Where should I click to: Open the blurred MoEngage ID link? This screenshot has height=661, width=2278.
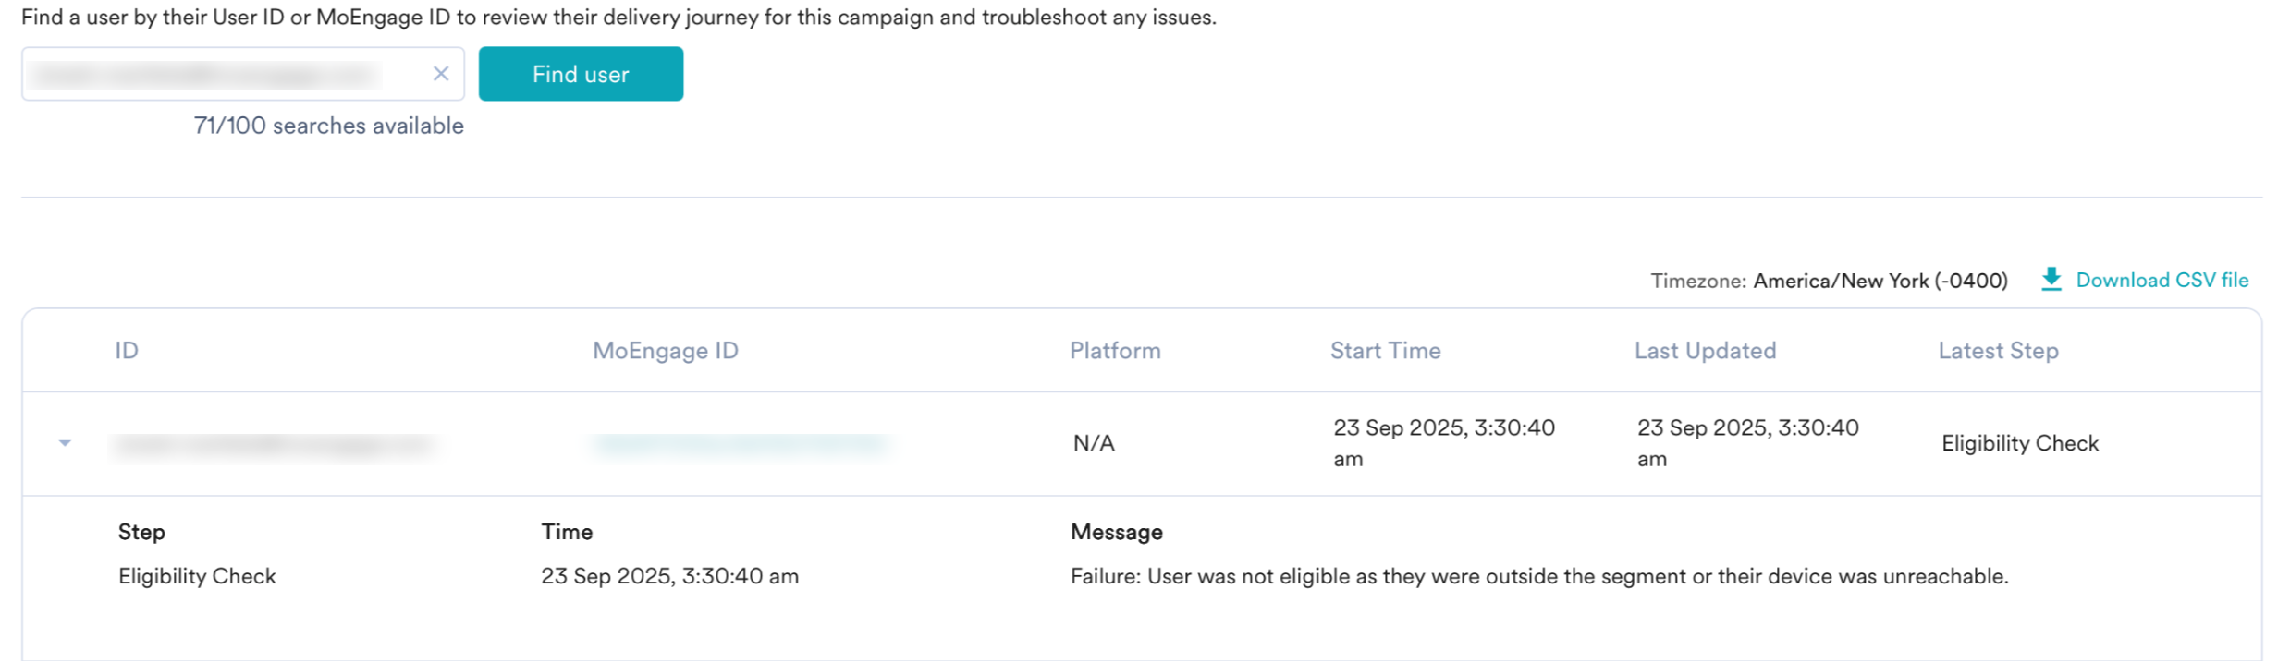[741, 445]
